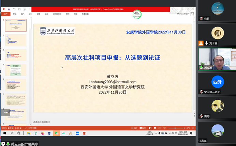Switch to the 插入 Insert ribbon tab
Viewport: 236px width, 146px height.
tap(23, 14)
